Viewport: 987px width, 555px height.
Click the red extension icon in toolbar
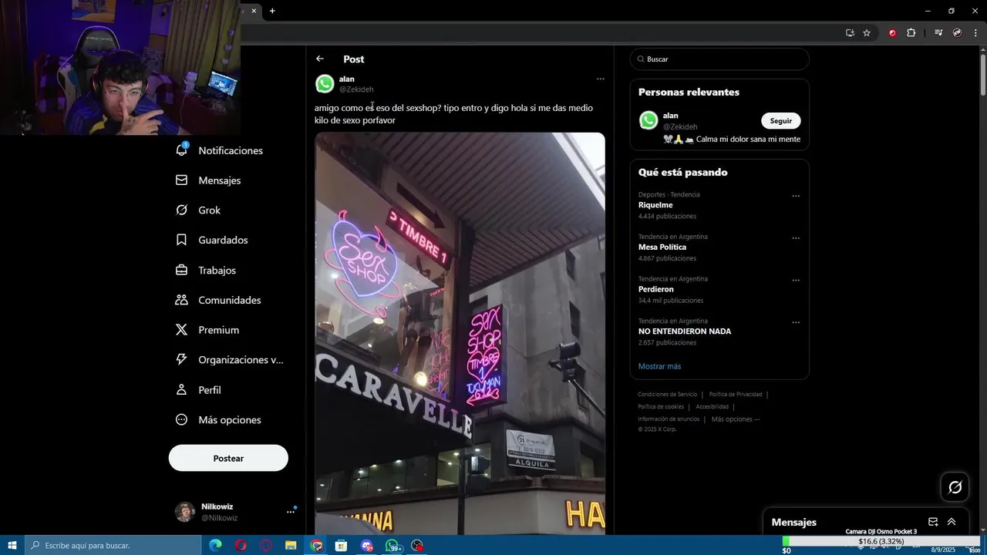coord(892,32)
